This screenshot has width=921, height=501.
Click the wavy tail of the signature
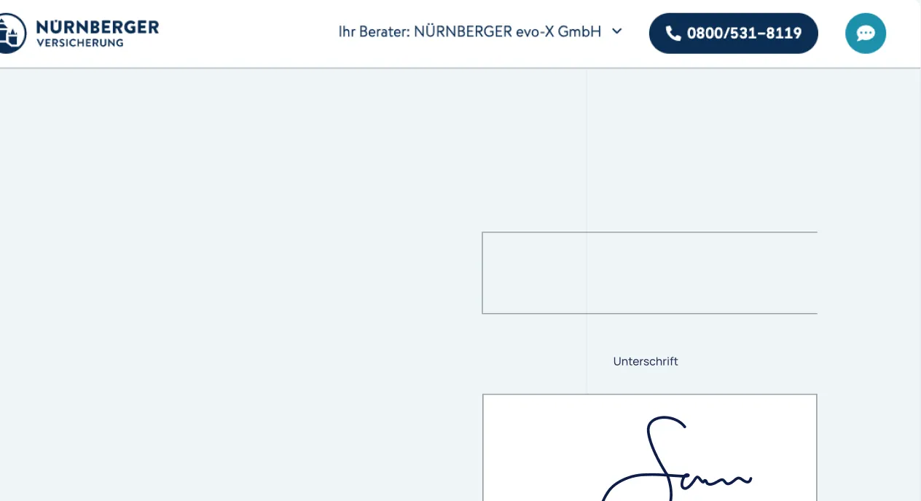(x=716, y=478)
